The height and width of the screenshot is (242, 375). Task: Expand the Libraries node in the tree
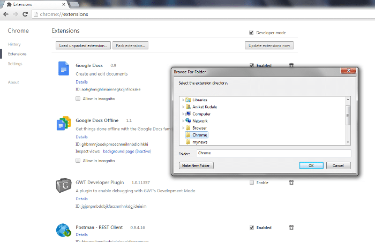183,100
